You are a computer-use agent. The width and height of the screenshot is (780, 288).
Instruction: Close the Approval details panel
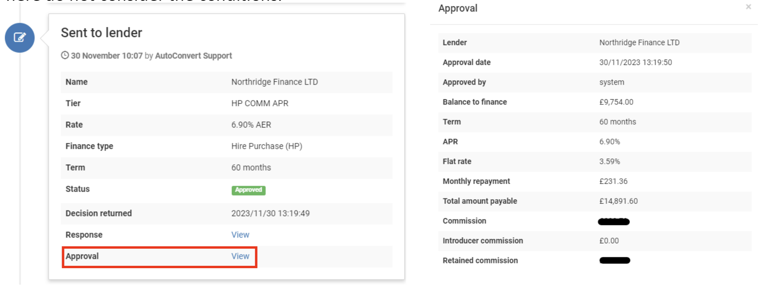click(748, 6)
